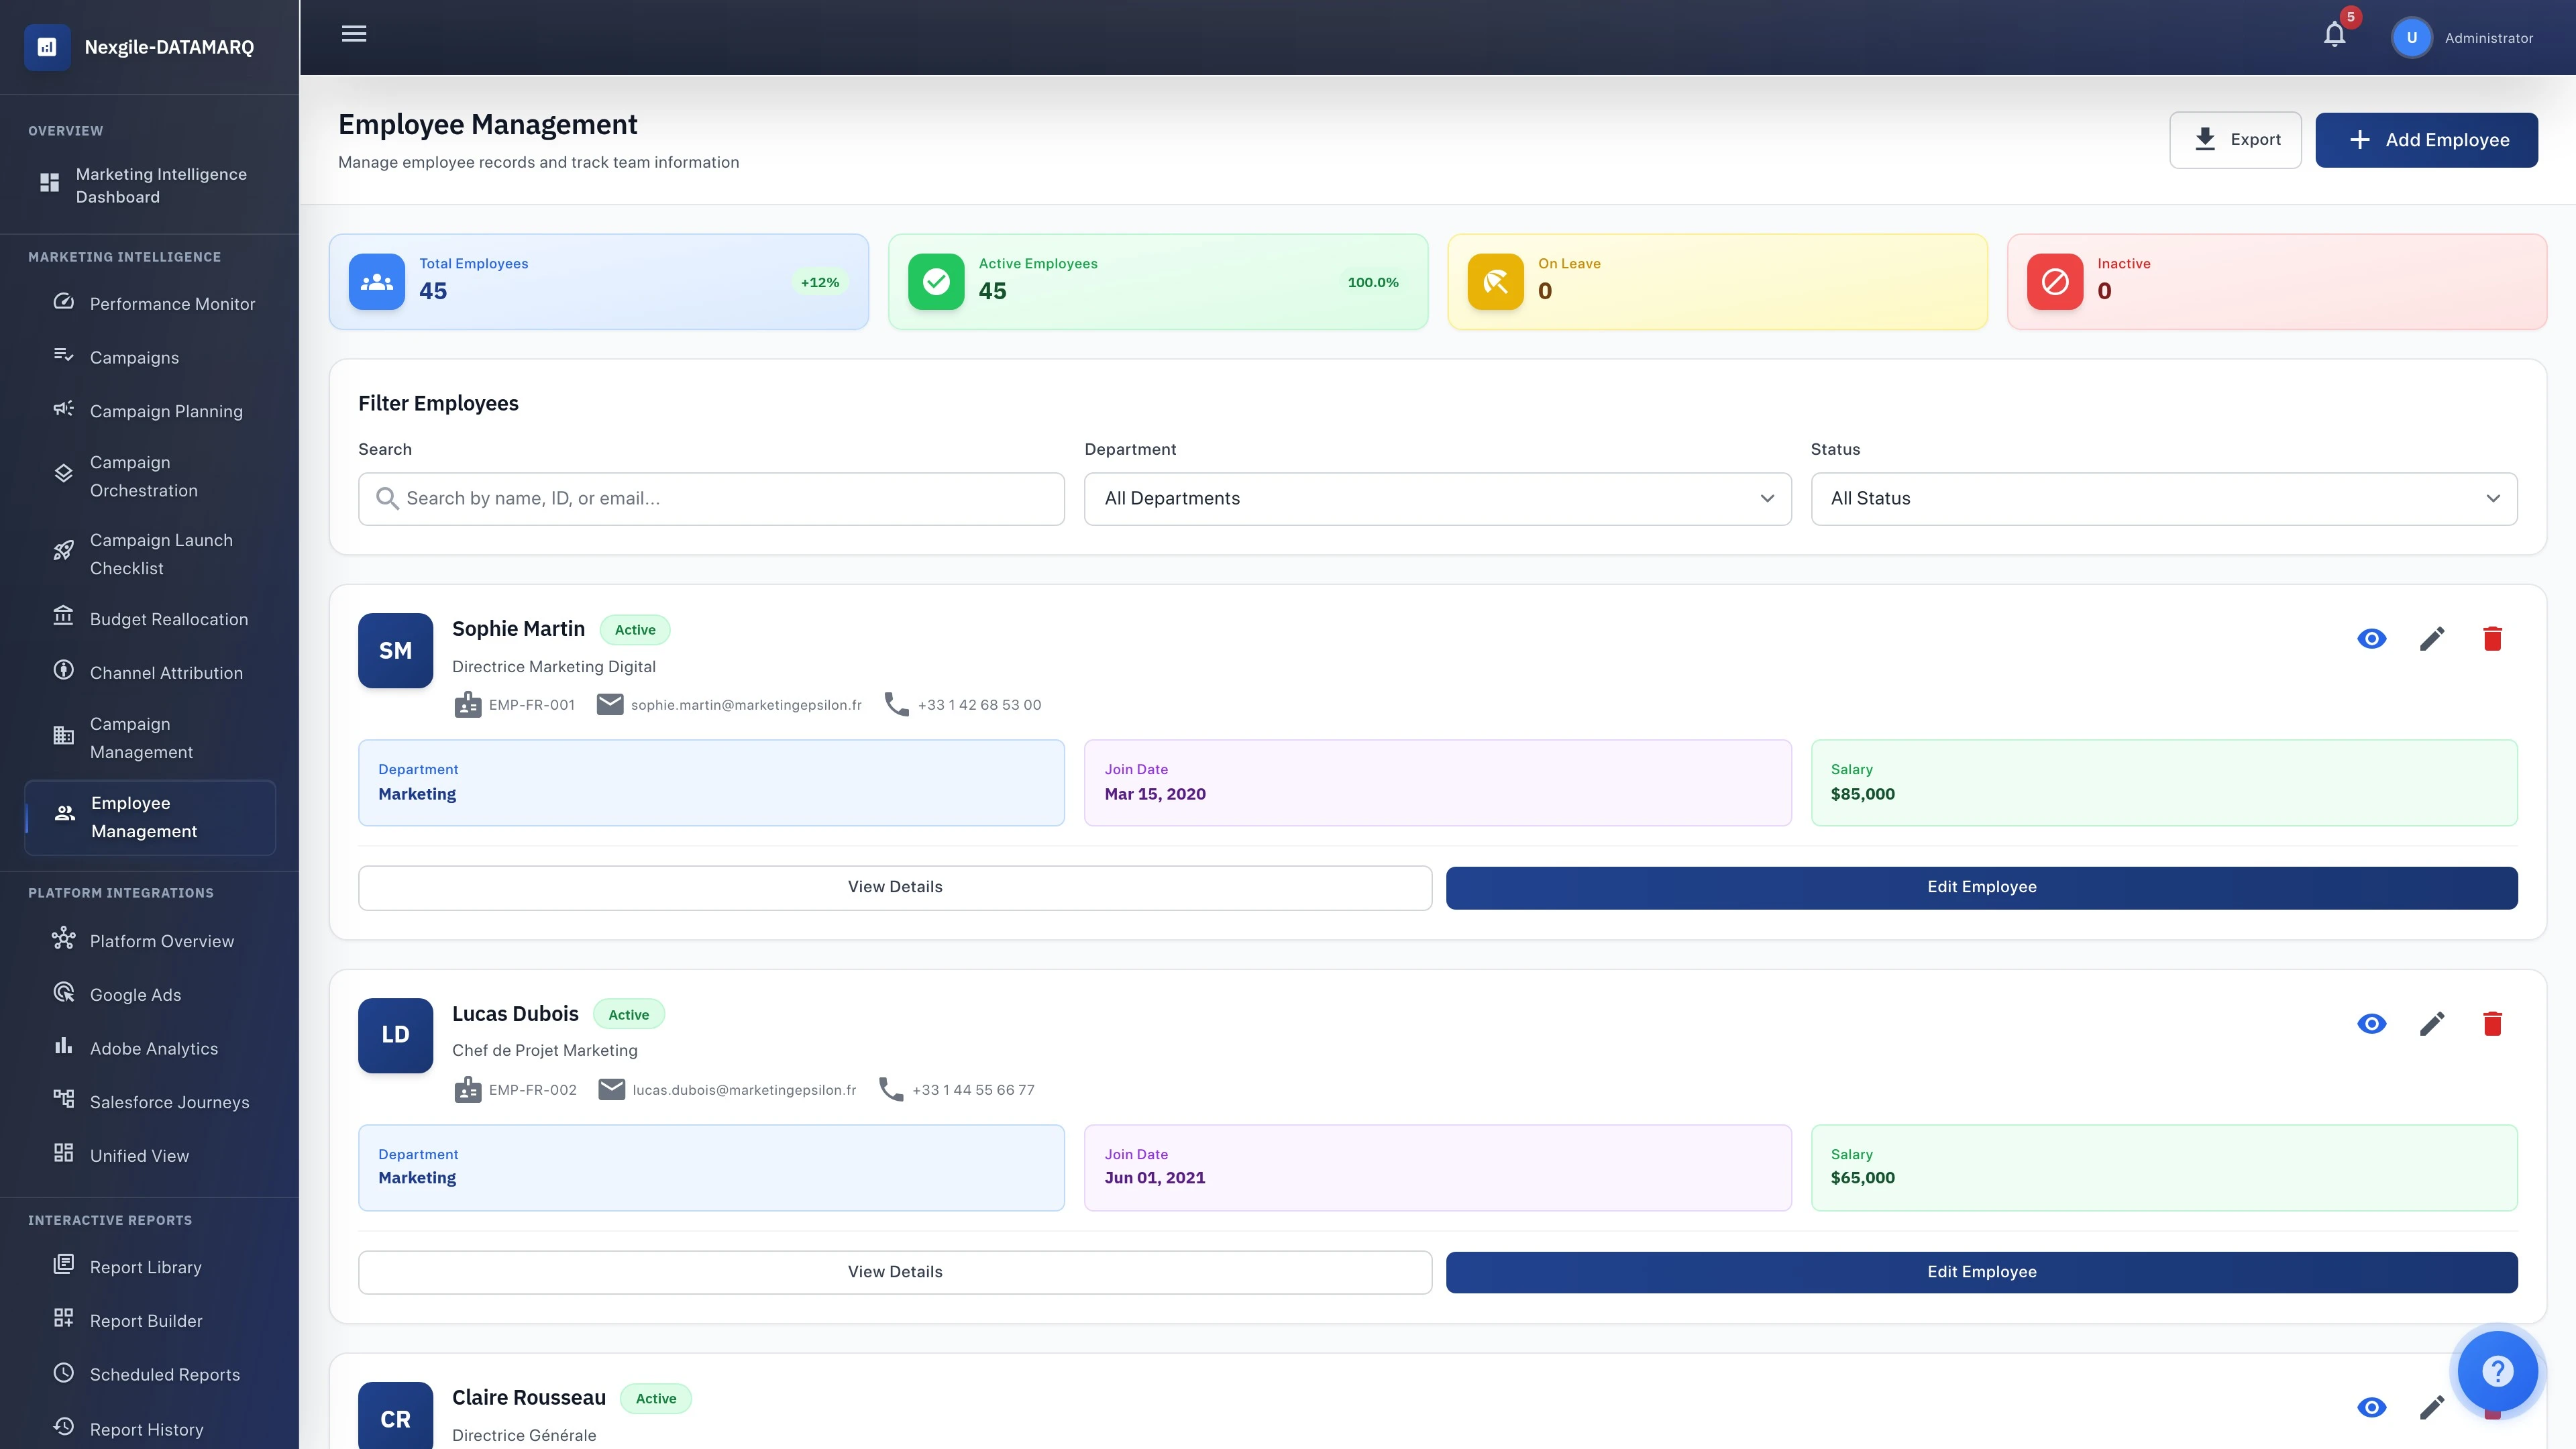Image resolution: width=2576 pixels, height=1449 pixels.
Task: Click View Details for Lucas Dubois
Action: point(894,1271)
